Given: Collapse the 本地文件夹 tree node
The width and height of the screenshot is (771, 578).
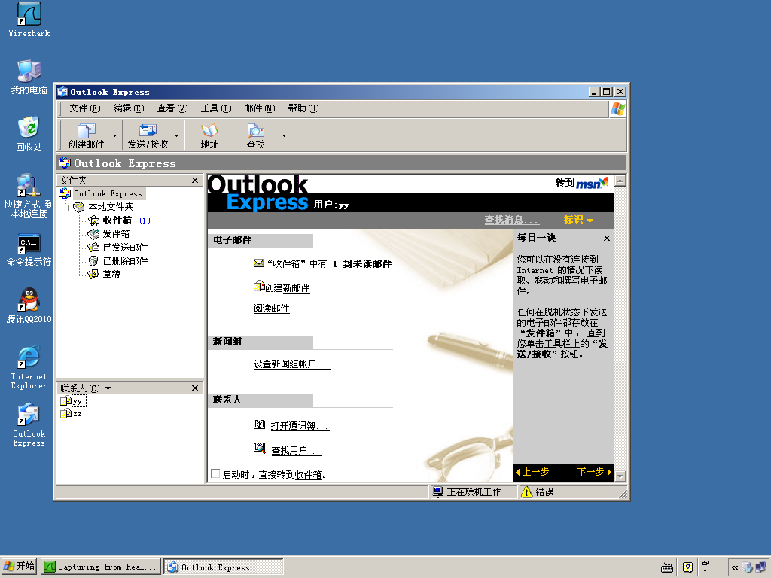Looking at the screenshot, I should tap(65, 208).
